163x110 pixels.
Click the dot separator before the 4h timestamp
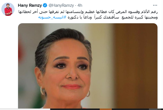click(x=76, y=6)
